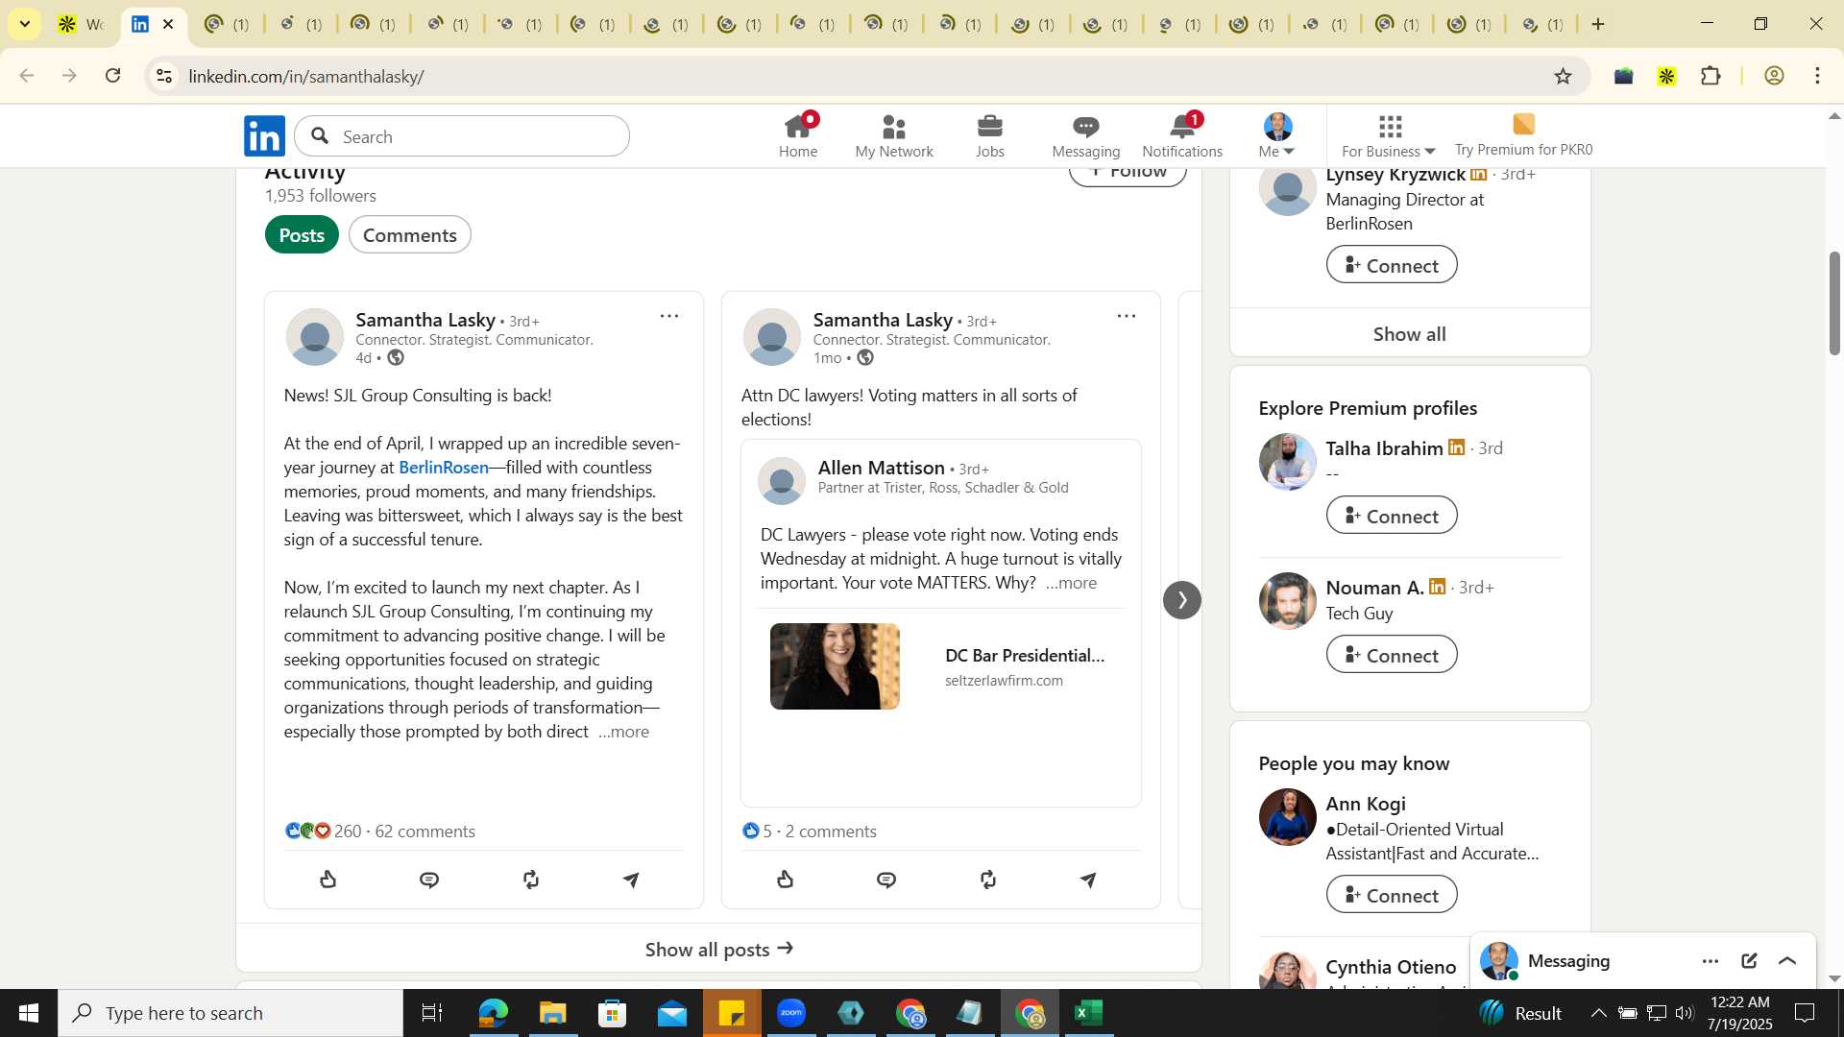
Task: Open Chrome menu three dots
Action: pos(1817,77)
